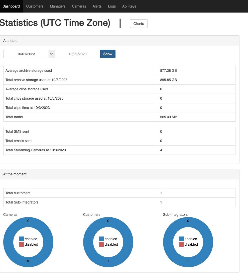Click the disabled legend label in Customers chart
This screenshot has width=248, height=277.
click(x=111, y=244)
